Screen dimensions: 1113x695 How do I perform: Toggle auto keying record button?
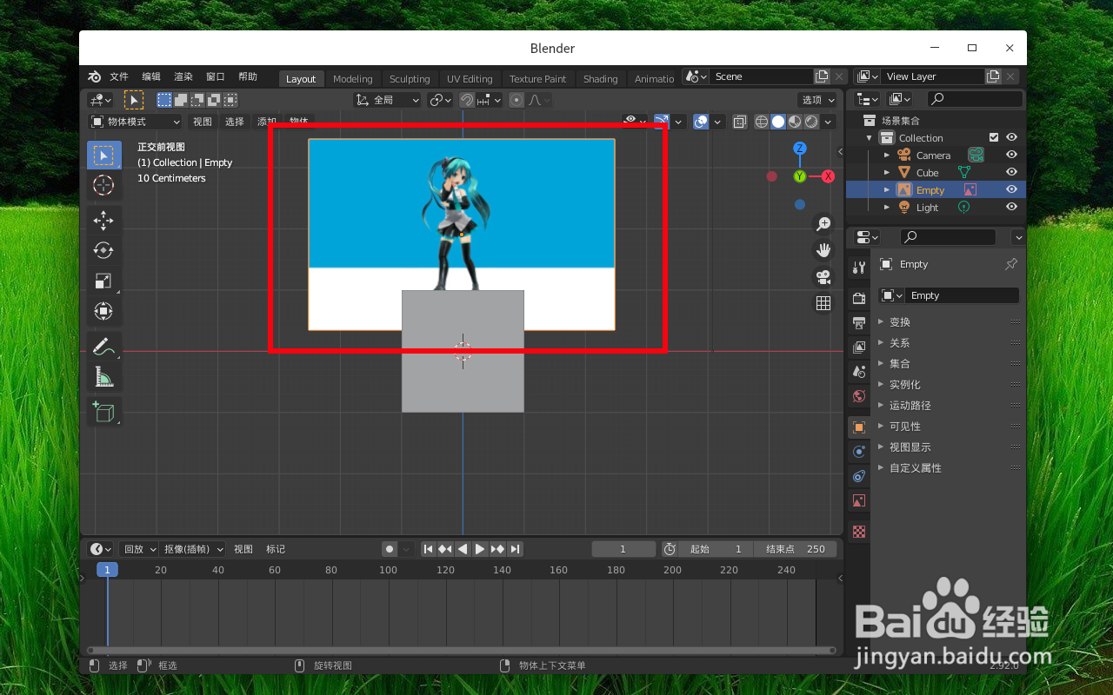pyautogui.click(x=389, y=549)
